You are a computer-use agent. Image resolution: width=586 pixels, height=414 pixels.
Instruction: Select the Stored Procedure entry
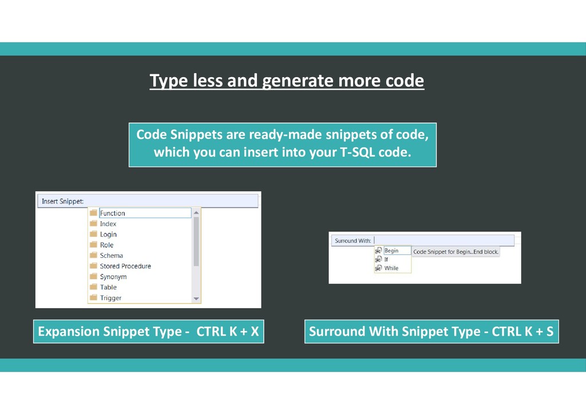pos(125,266)
